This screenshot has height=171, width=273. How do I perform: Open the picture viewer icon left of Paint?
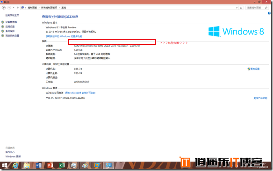[74, 165]
